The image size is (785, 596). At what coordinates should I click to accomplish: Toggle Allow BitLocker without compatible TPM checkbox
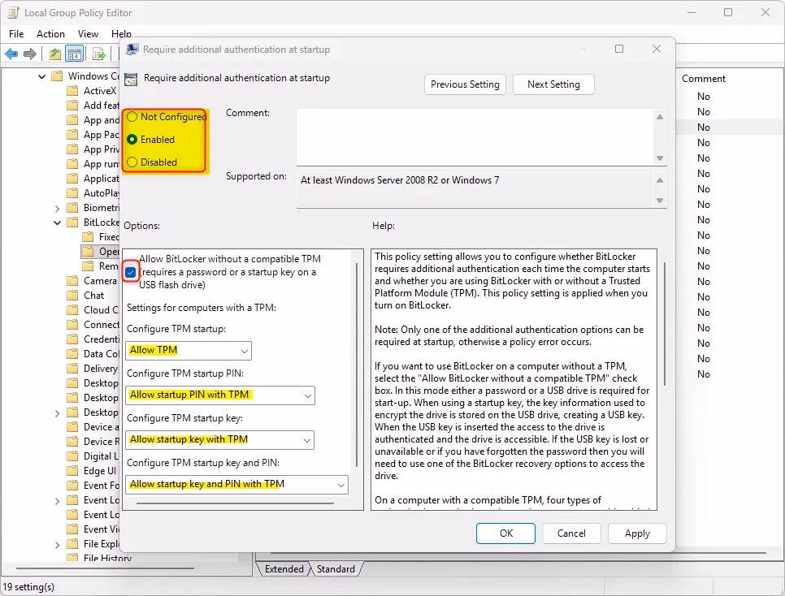pos(131,272)
